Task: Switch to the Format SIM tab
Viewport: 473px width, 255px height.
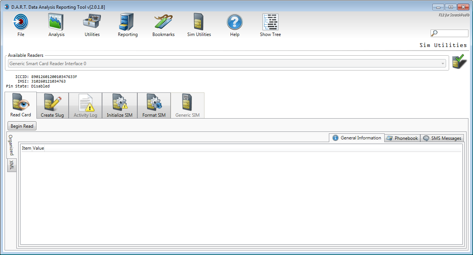Action: pyautogui.click(x=154, y=105)
